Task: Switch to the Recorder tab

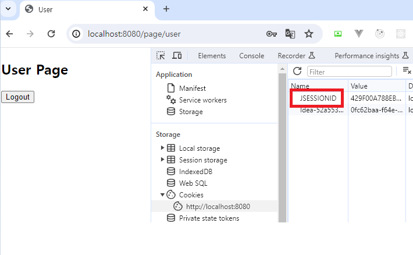Action: [x=296, y=56]
